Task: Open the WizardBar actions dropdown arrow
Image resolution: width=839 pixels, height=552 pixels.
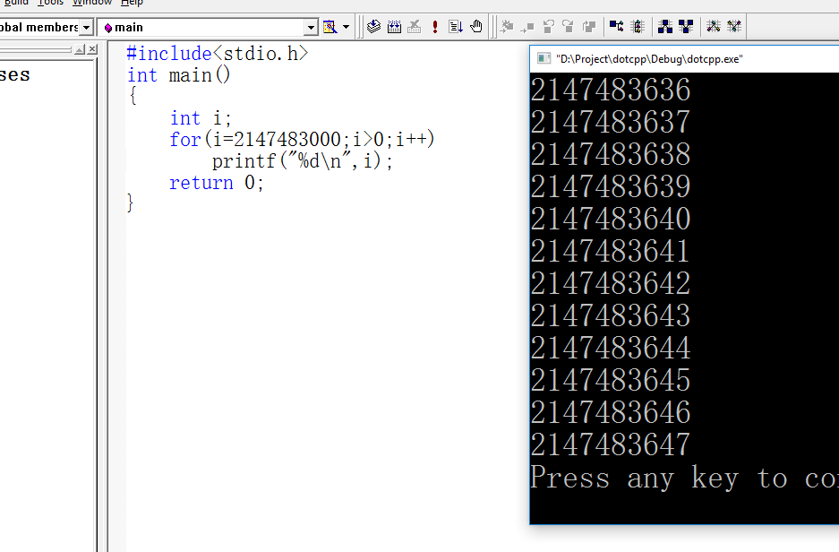Action: 347,28
